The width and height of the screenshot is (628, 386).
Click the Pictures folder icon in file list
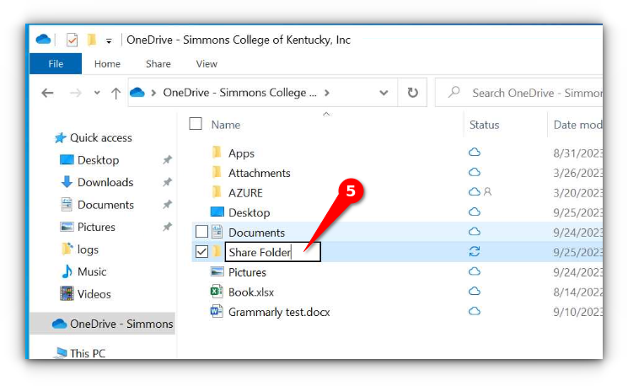tap(217, 271)
